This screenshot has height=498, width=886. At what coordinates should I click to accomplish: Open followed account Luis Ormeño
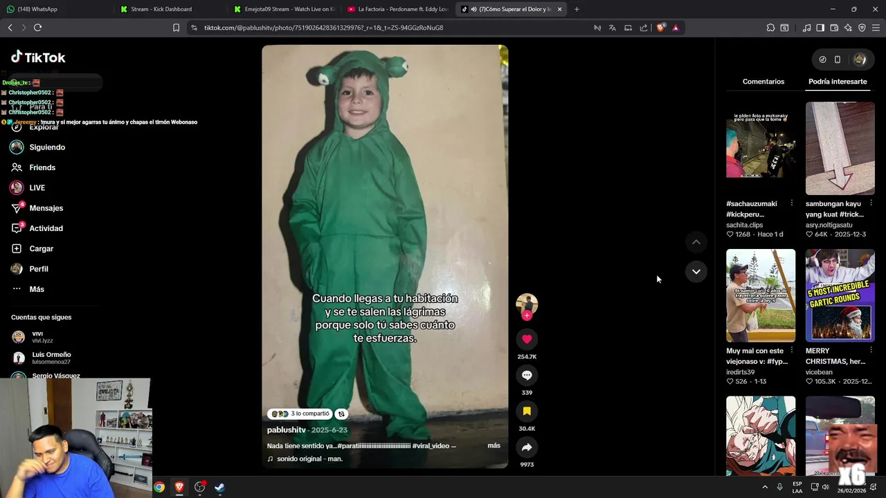point(42,358)
